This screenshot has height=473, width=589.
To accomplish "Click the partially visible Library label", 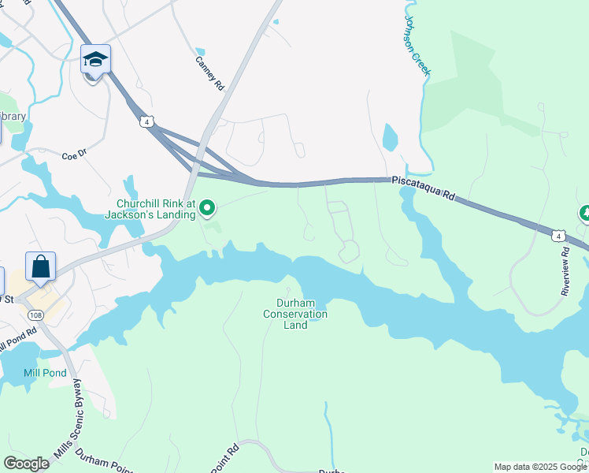I will point(13,116).
